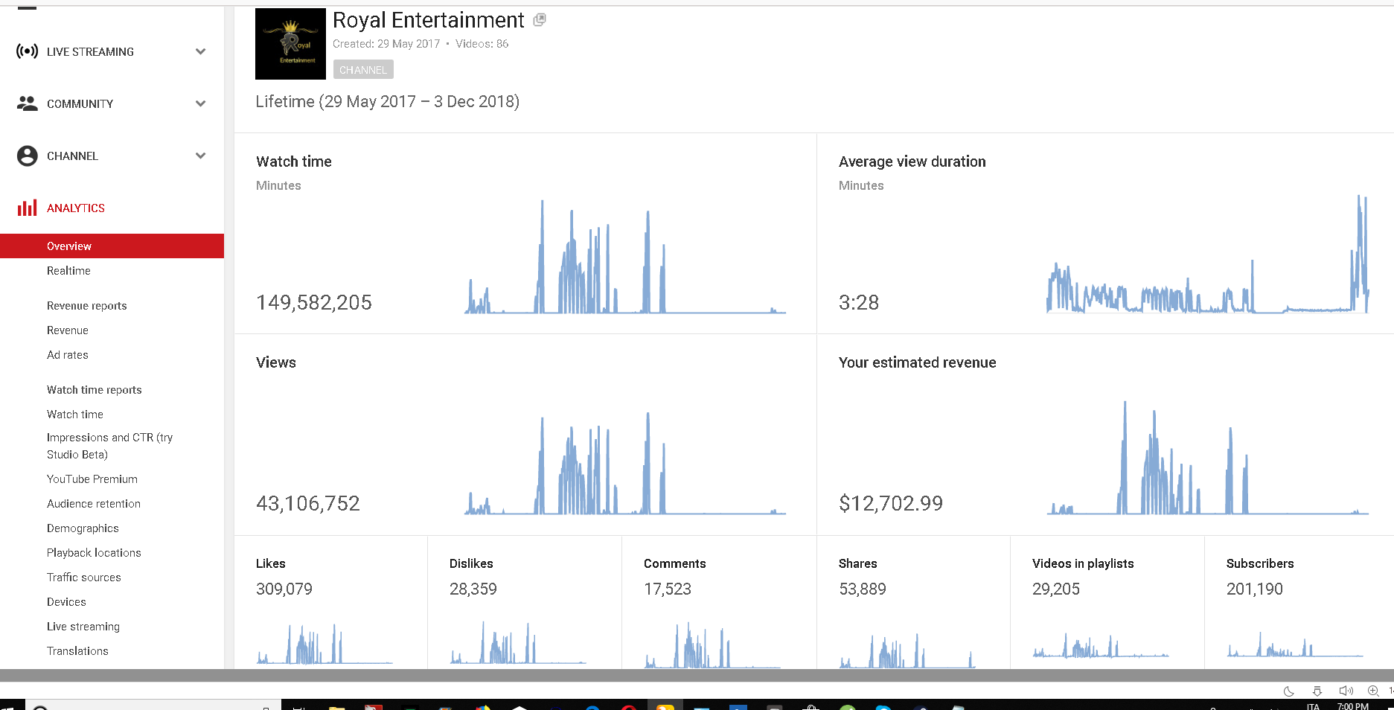Open Your estimated revenue card heading

tap(918, 362)
